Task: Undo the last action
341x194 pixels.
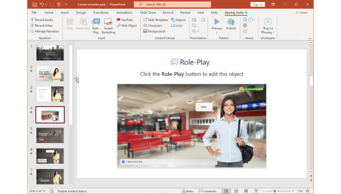Action: 42,4
